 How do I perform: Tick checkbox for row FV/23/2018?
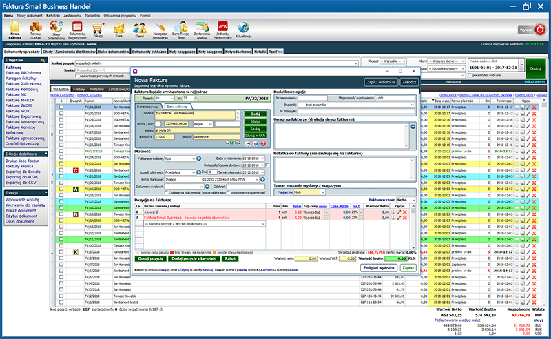pos(61,163)
